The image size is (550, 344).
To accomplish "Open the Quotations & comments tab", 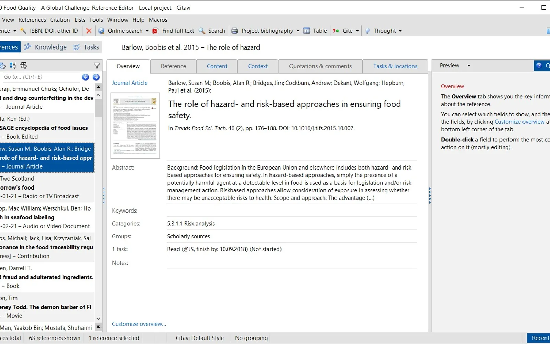I will [320, 66].
